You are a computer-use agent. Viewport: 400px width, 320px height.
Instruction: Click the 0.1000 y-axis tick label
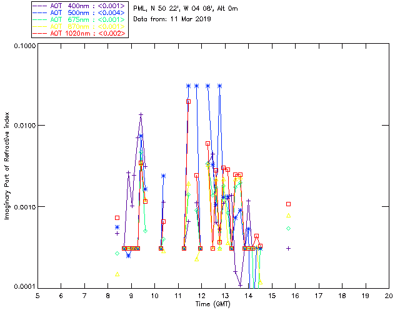[24, 46]
